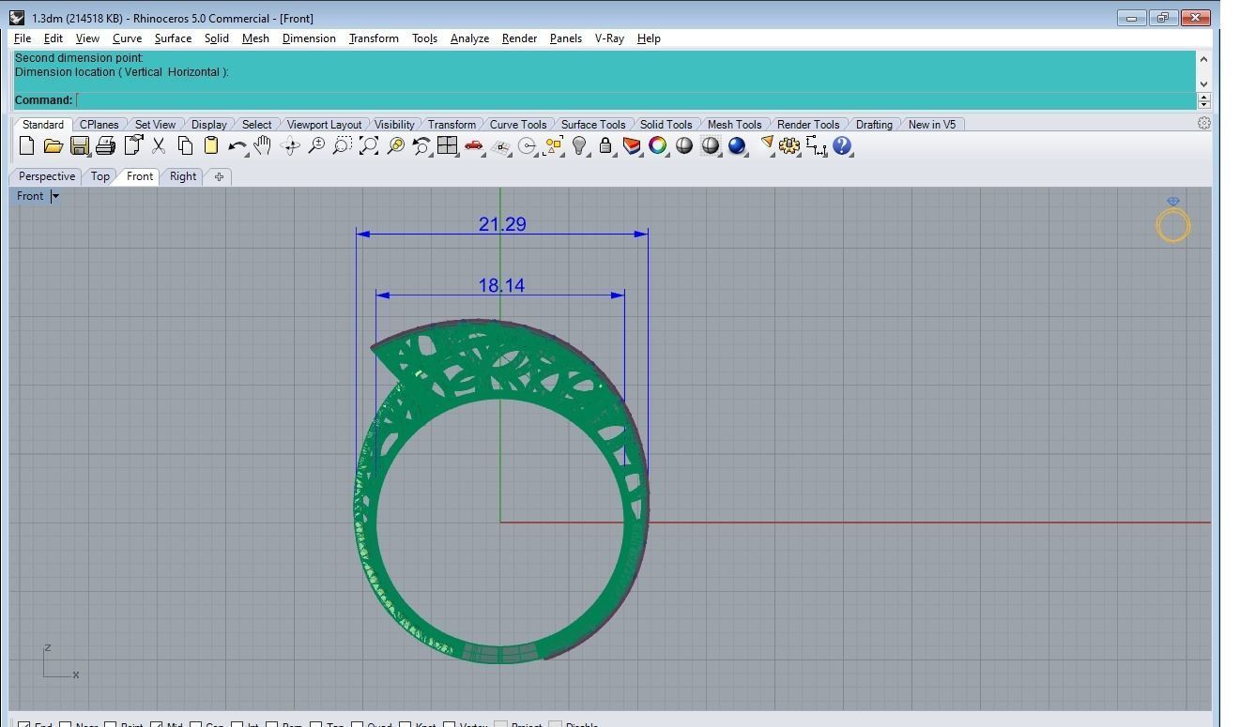
Task: Open the File menu
Action: [x=23, y=38]
